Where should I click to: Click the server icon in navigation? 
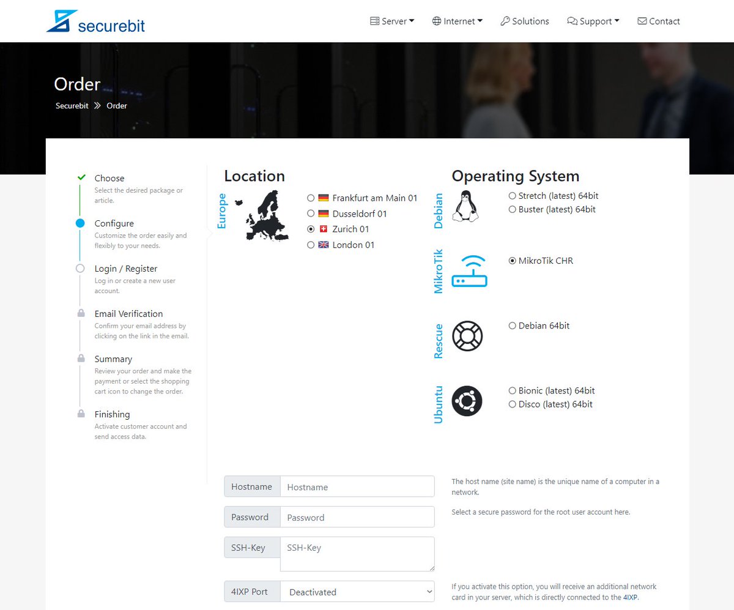(x=375, y=21)
